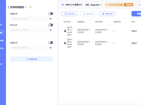The width and height of the screenshot is (141, 105).
Task: Click 待操作 status of input-001_convert.pdf row
Action: click(x=134, y=31)
